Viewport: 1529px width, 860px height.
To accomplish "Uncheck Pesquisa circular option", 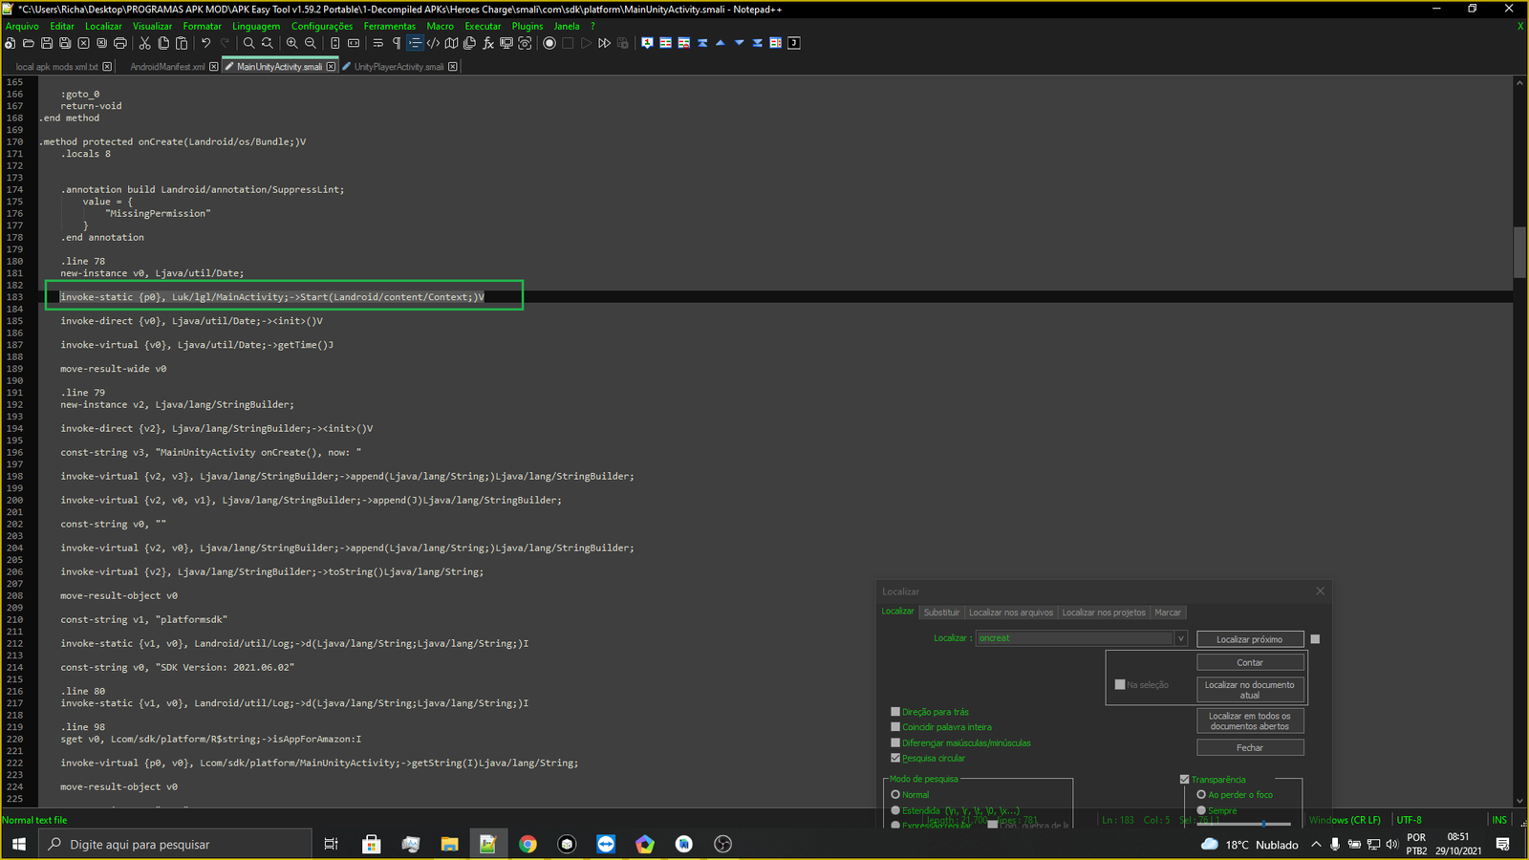I will tap(895, 758).
